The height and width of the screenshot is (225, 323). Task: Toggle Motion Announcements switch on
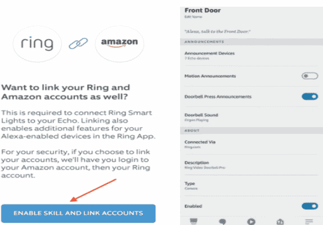[309, 76]
